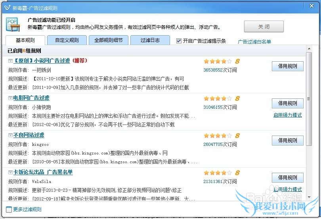
Task: Click the star rating of 电影网广告过滤
Action: [x=218, y=98]
